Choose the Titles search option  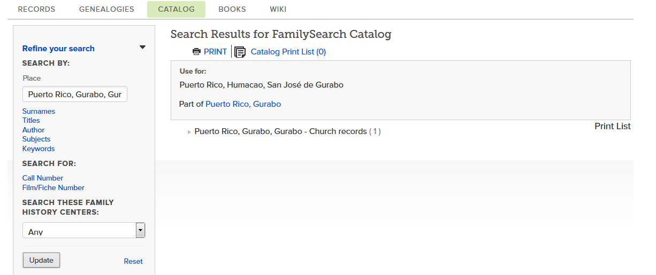(x=31, y=121)
